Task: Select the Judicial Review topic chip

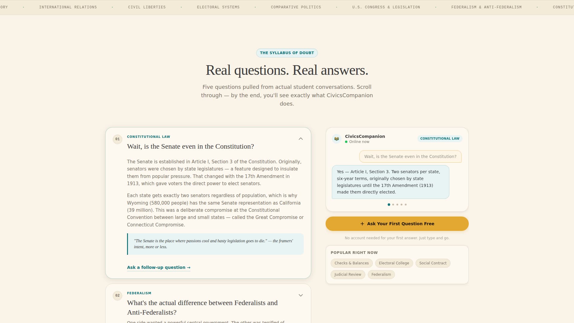Action: coord(348,274)
